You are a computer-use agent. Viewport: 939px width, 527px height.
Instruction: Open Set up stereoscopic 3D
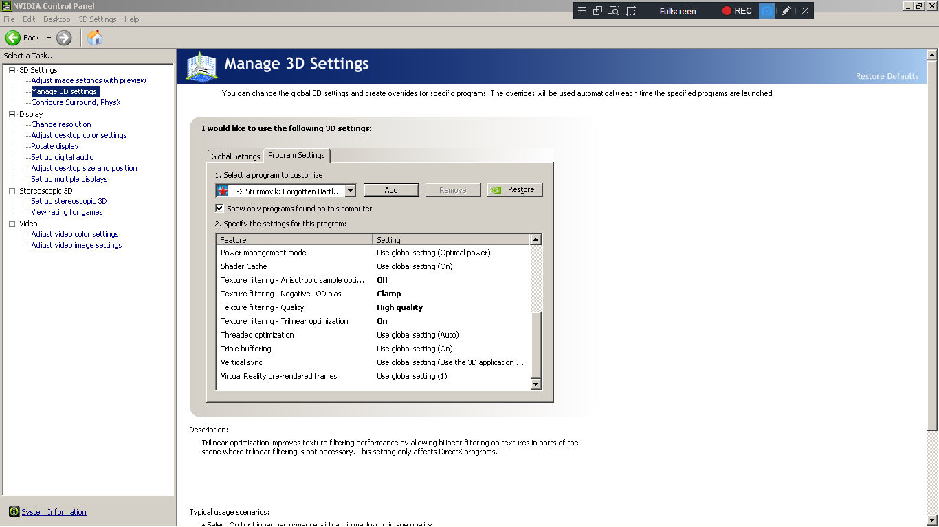pos(69,201)
